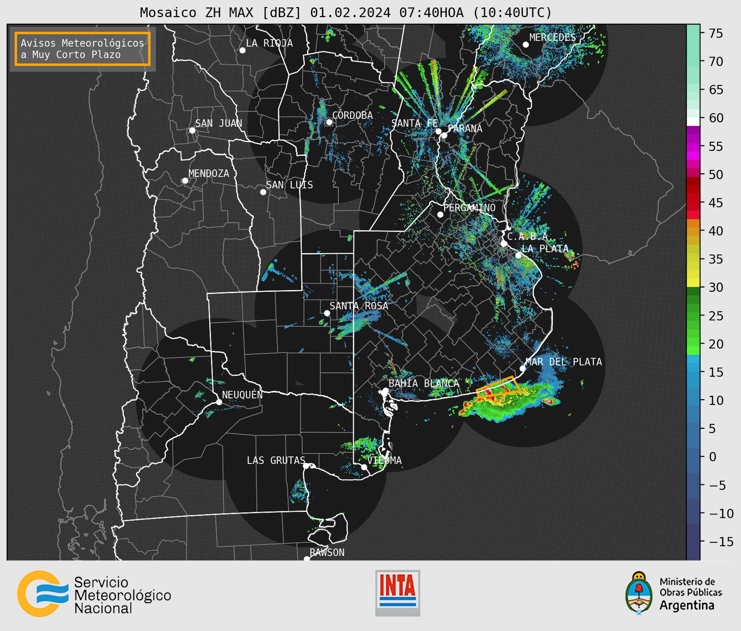Click the 75 dBZ value on color scale
This screenshot has height=631, width=741.
[x=716, y=33]
